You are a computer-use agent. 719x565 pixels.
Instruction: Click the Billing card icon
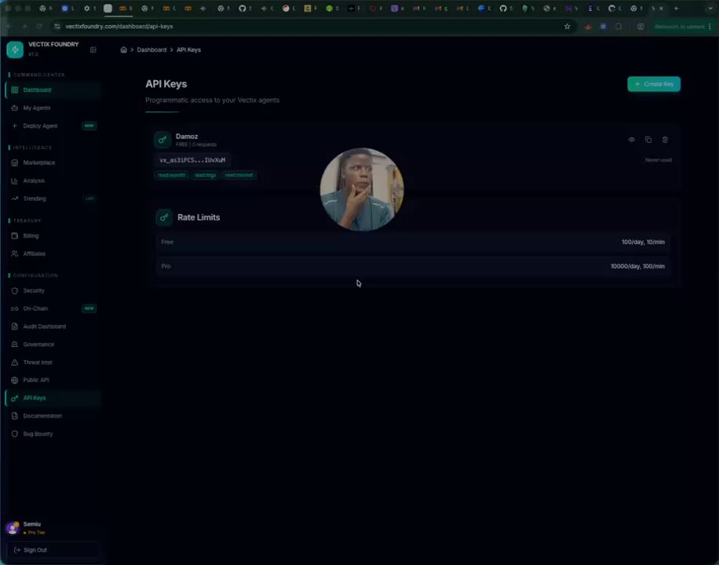tap(15, 235)
